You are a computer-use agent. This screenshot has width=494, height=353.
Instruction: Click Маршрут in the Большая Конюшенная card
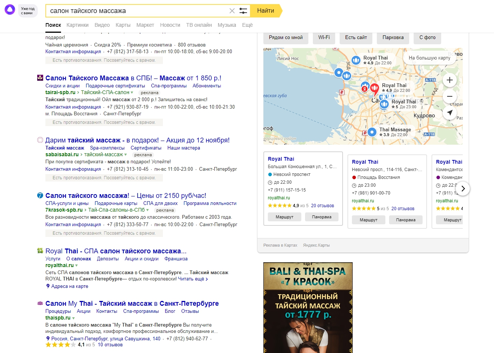(x=285, y=217)
